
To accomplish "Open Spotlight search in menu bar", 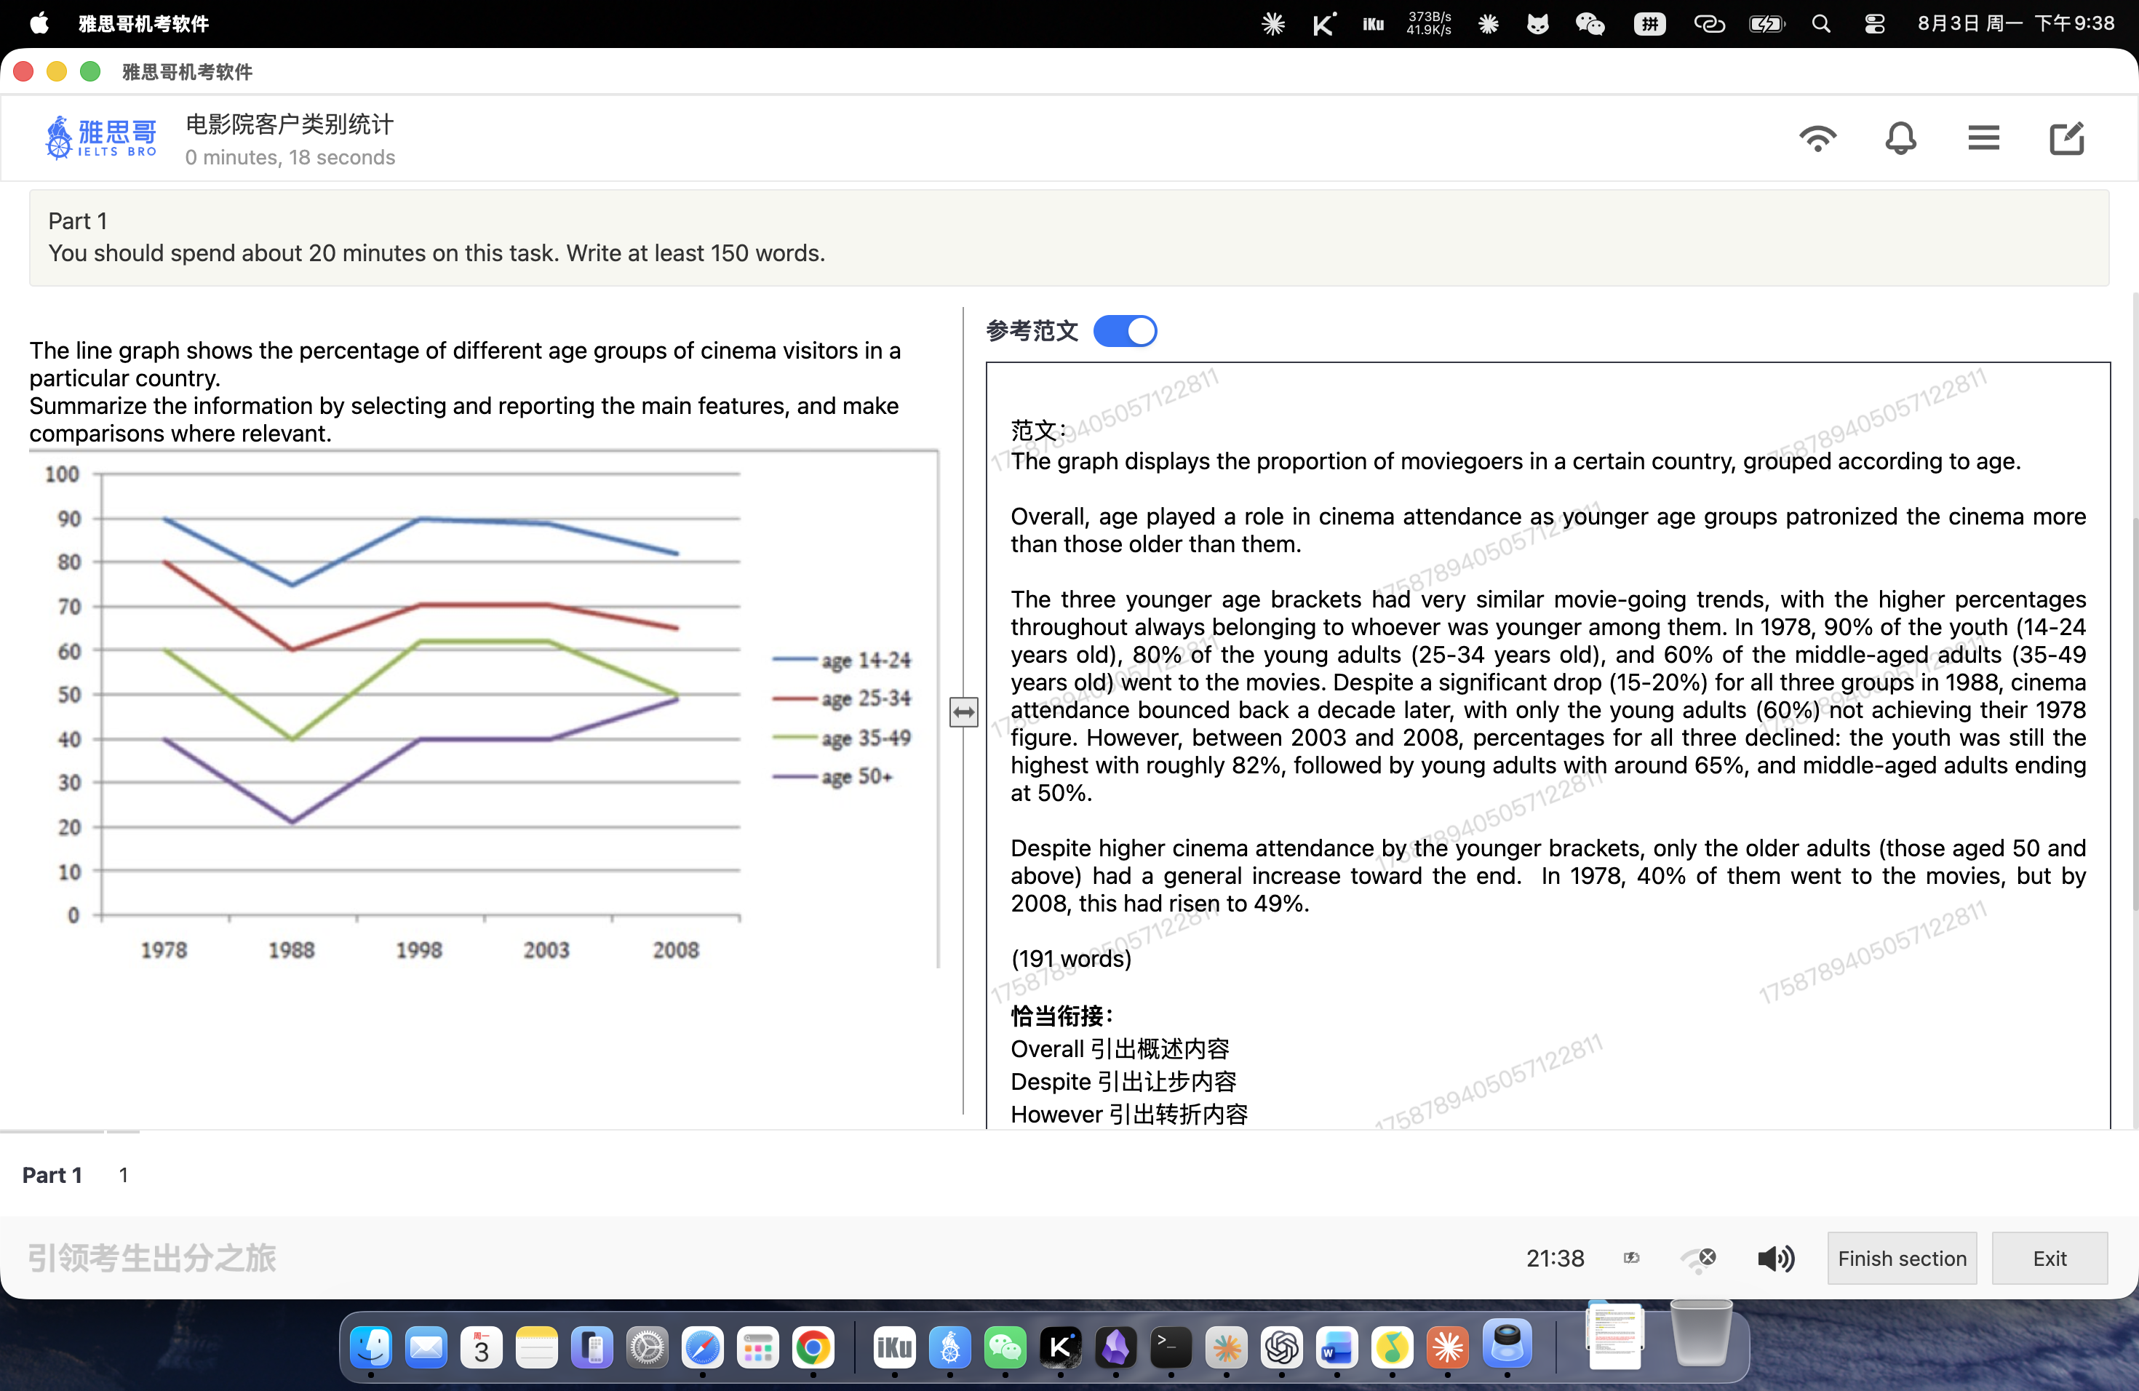I will tap(1821, 23).
